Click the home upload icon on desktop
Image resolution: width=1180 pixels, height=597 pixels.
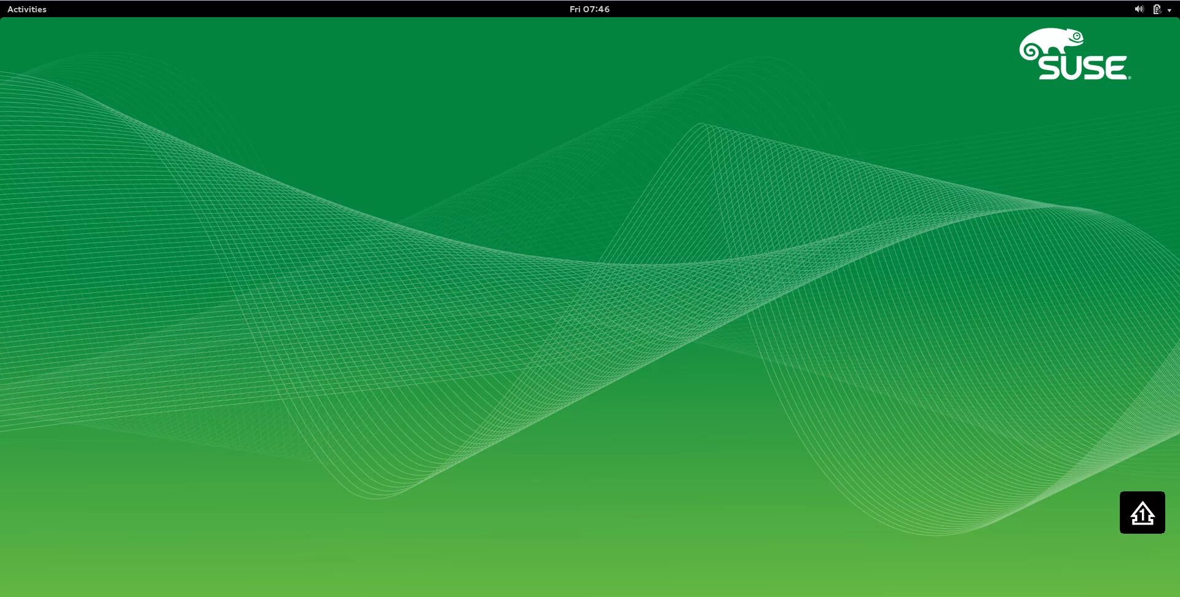point(1143,513)
